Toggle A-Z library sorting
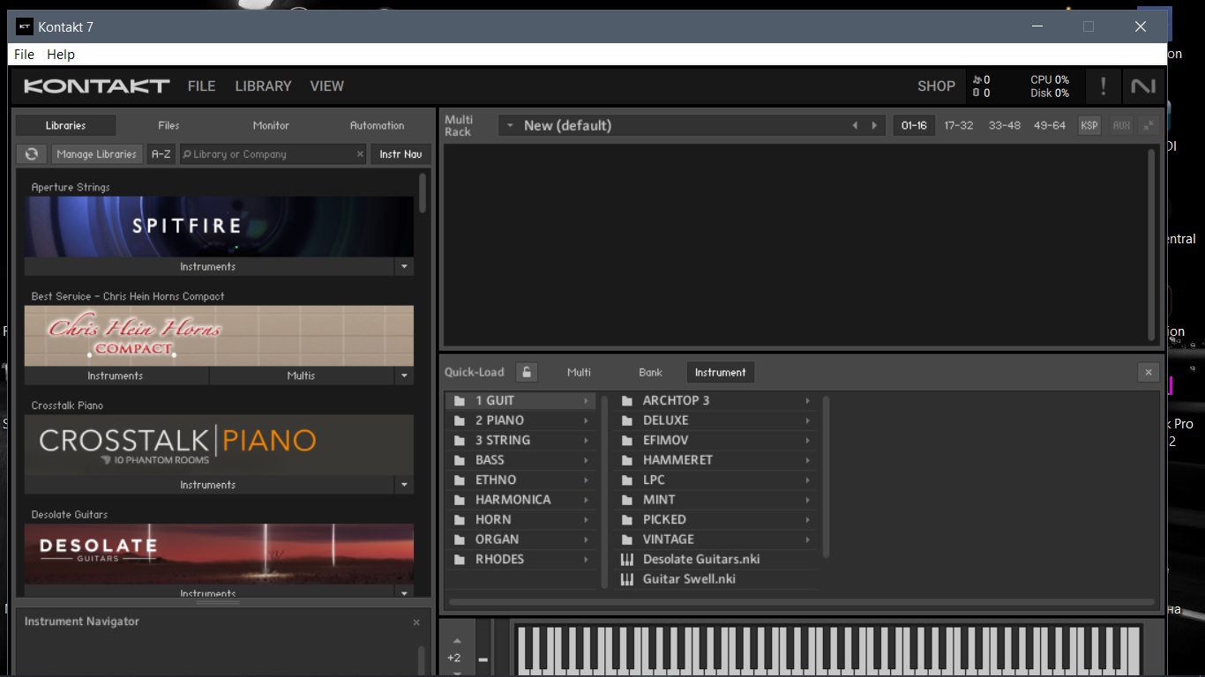Viewport: 1205px width, 677px height. point(161,154)
